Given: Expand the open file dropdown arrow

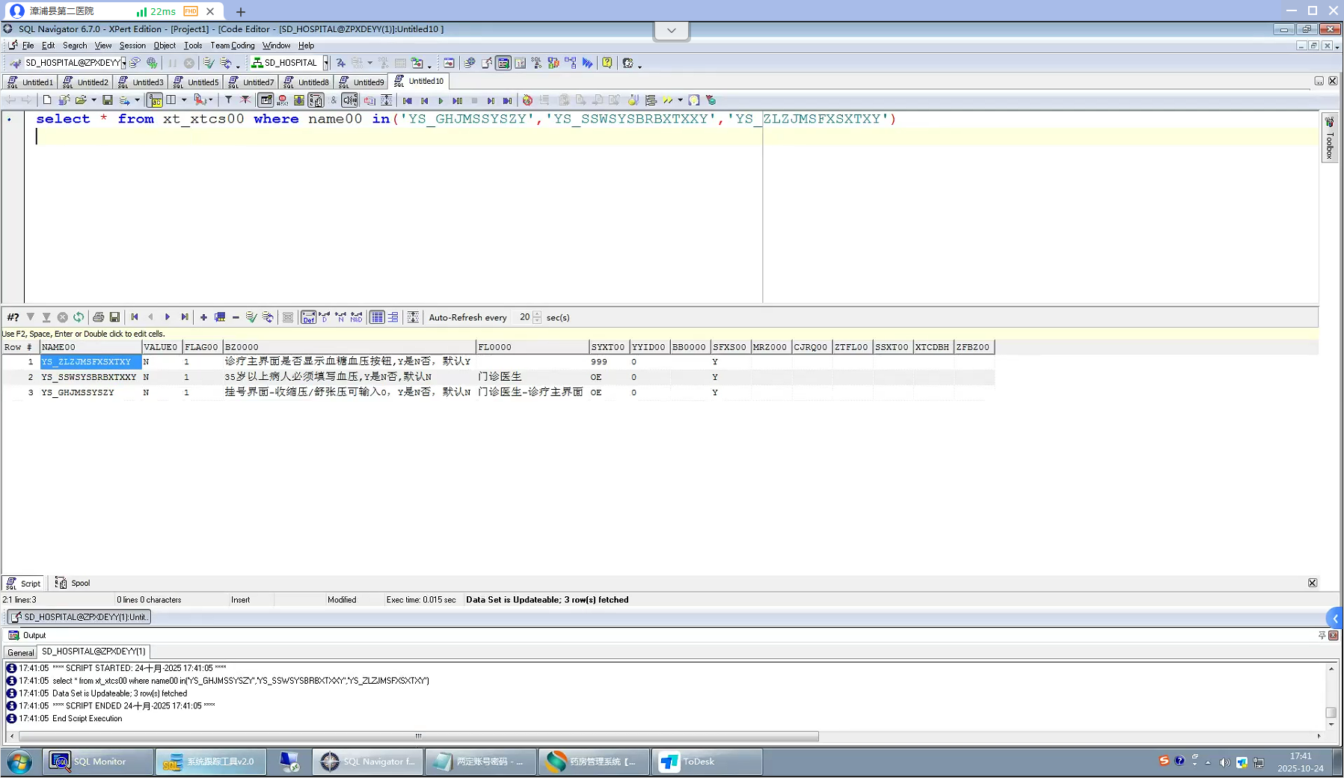Looking at the screenshot, I should point(93,100).
